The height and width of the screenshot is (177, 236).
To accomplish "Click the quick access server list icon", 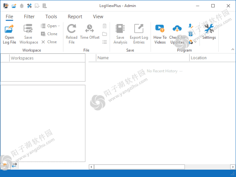I will 45,6.
